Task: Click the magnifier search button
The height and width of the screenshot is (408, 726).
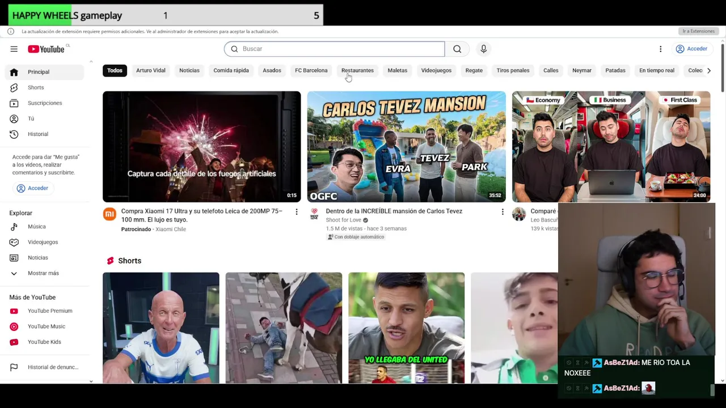Action: point(457,49)
